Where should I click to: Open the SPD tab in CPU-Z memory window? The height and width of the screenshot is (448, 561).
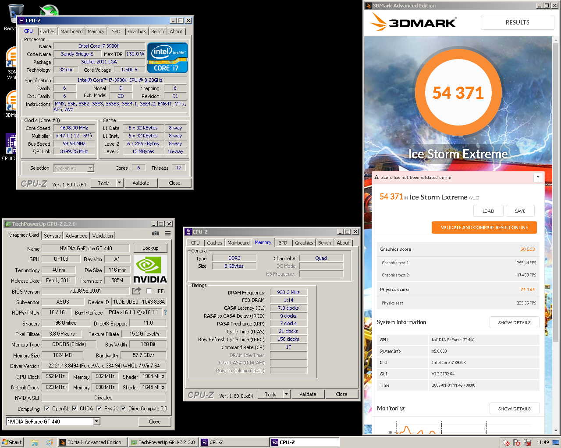pos(283,243)
